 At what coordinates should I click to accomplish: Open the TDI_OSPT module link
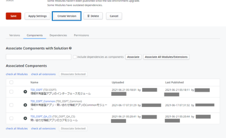coord(37,90)
